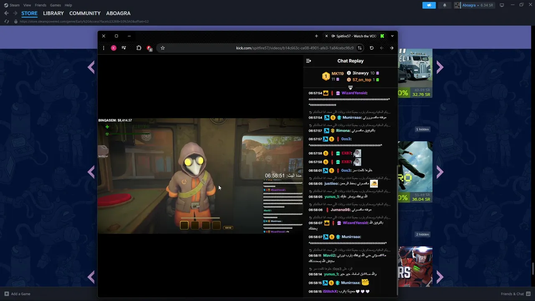
Task: Open the media control playlist icon
Action: [x=124, y=48]
